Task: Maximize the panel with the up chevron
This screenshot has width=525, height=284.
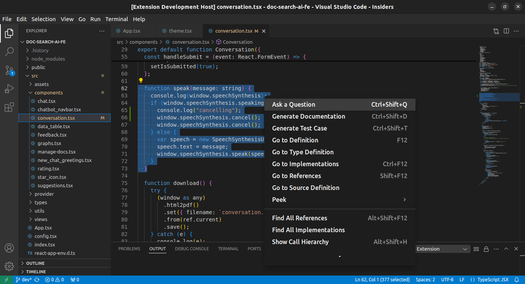Action: (506, 249)
